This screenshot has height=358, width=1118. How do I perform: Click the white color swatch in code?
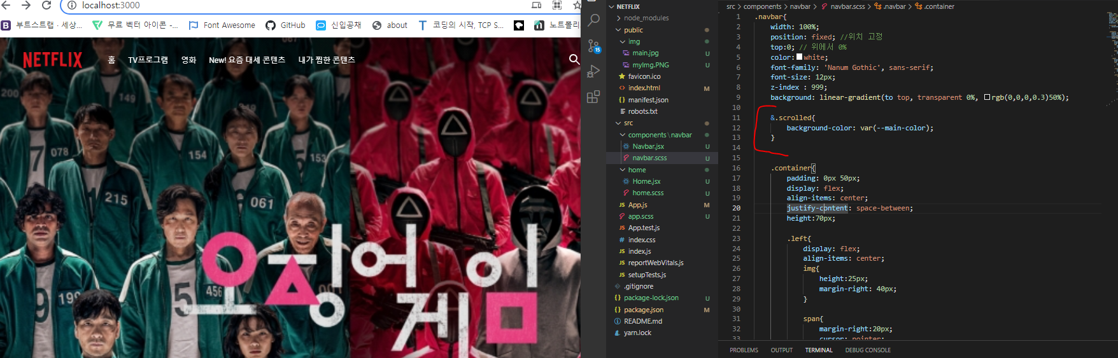tap(799, 57)
